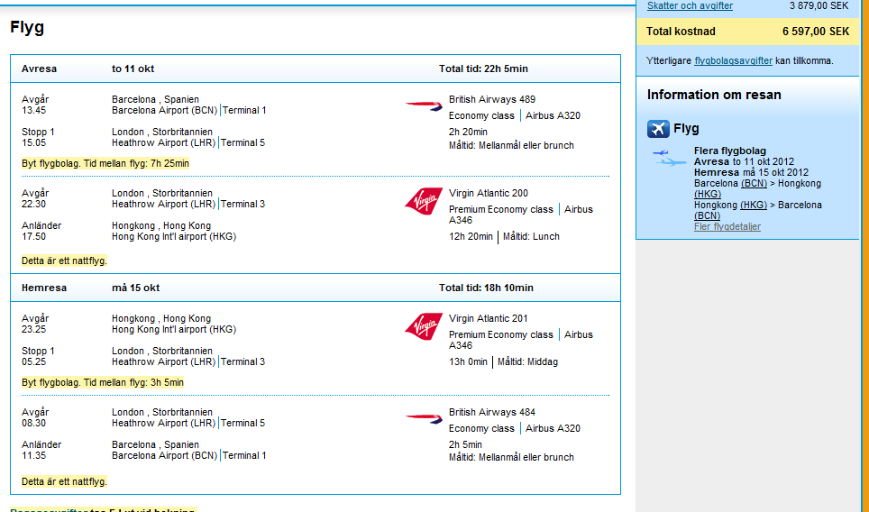The height and width of the screenshot is (512, 869).
Task: Follow the flygbolagsavgifter link
Action: tap(733, 61)
